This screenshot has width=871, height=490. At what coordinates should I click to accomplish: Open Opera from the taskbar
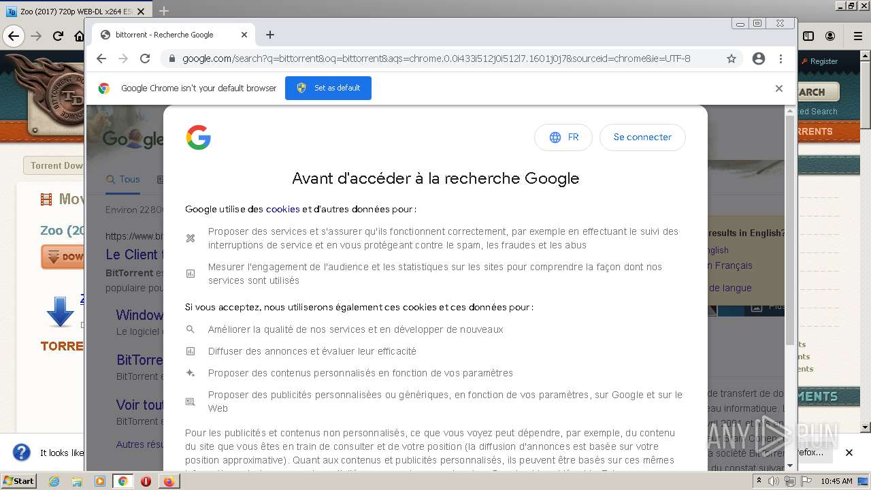coord(146,481)
